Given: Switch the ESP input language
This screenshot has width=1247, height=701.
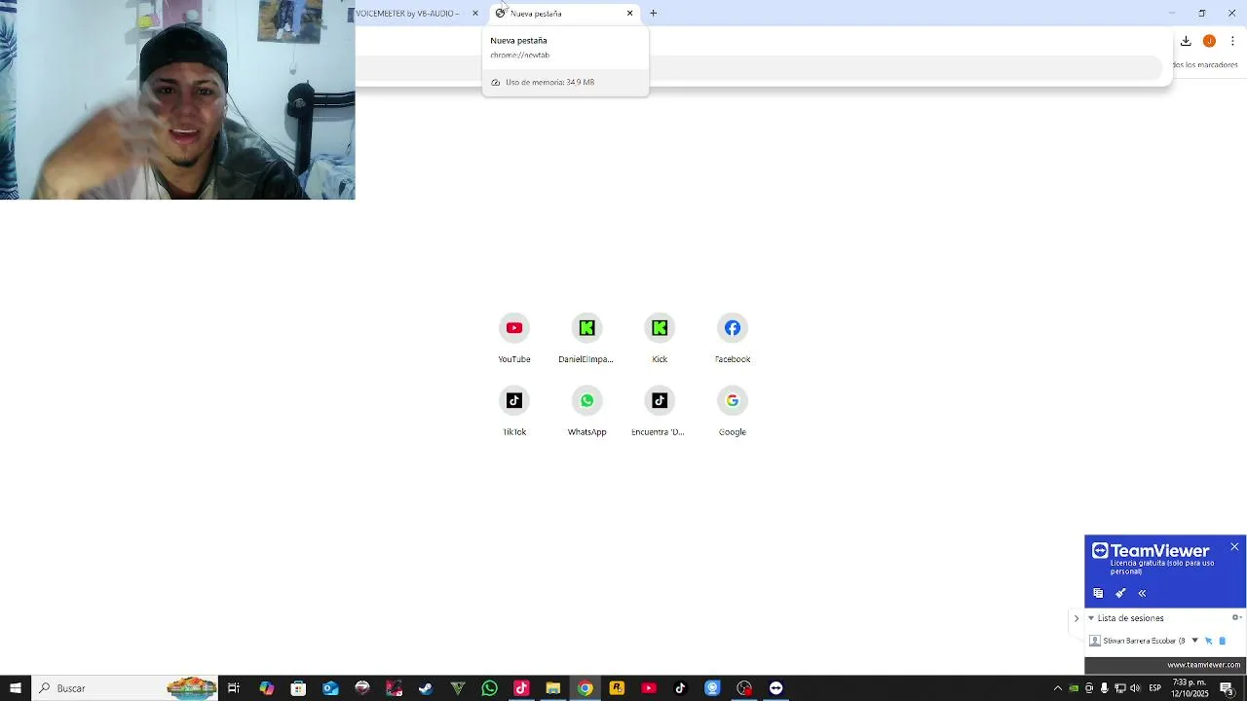Looking at the screenshot, I should click(1155, 688).
